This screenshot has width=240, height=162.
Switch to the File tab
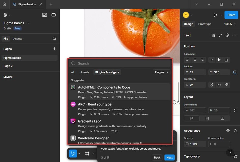pyautogui.click(x=6, y=39)
